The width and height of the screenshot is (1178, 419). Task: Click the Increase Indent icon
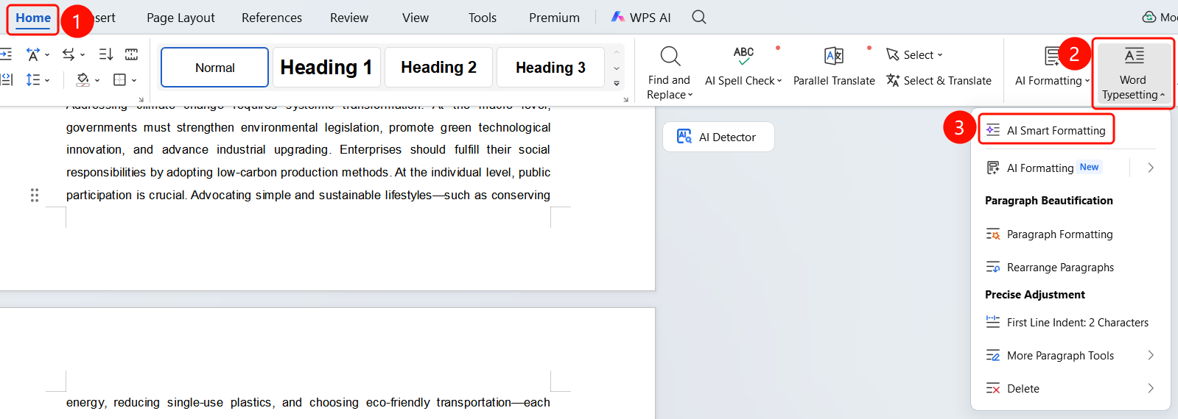[x=6, y=54]
